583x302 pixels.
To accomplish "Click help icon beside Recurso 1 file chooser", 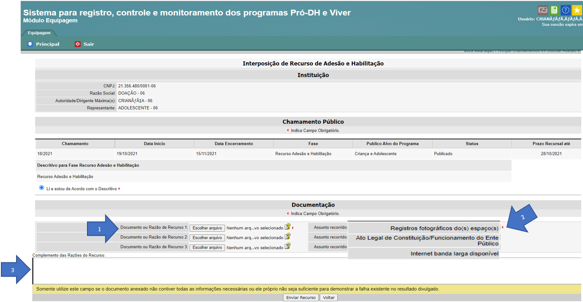I will pyautogui.click(x=288, y=227).
